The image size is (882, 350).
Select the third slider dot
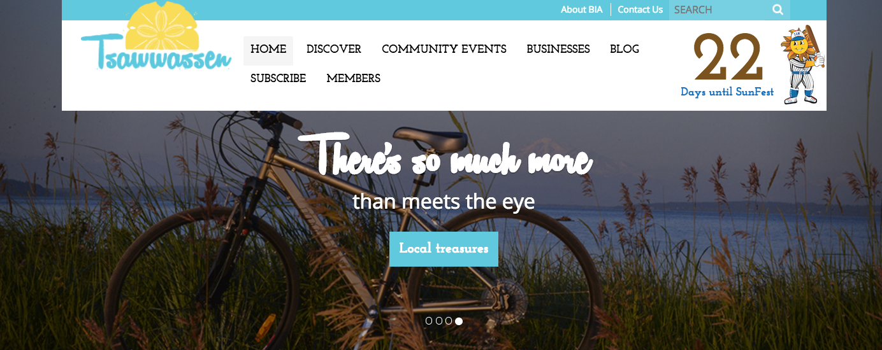pyautogui.click(x=449, y=321)
